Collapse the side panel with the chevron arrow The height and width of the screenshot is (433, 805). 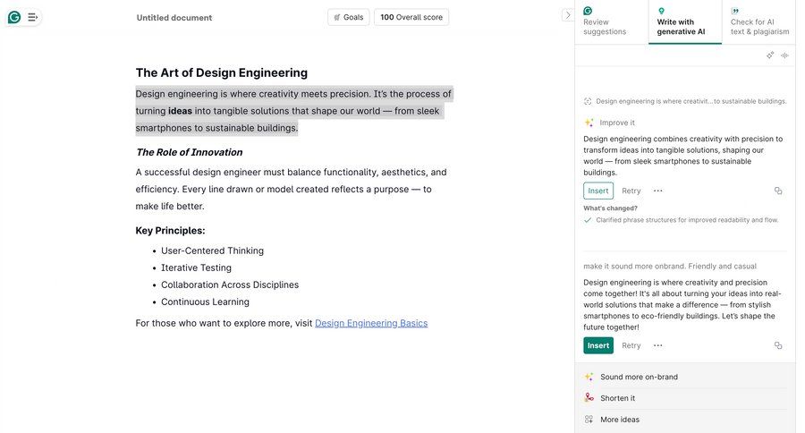pos(567,15)
